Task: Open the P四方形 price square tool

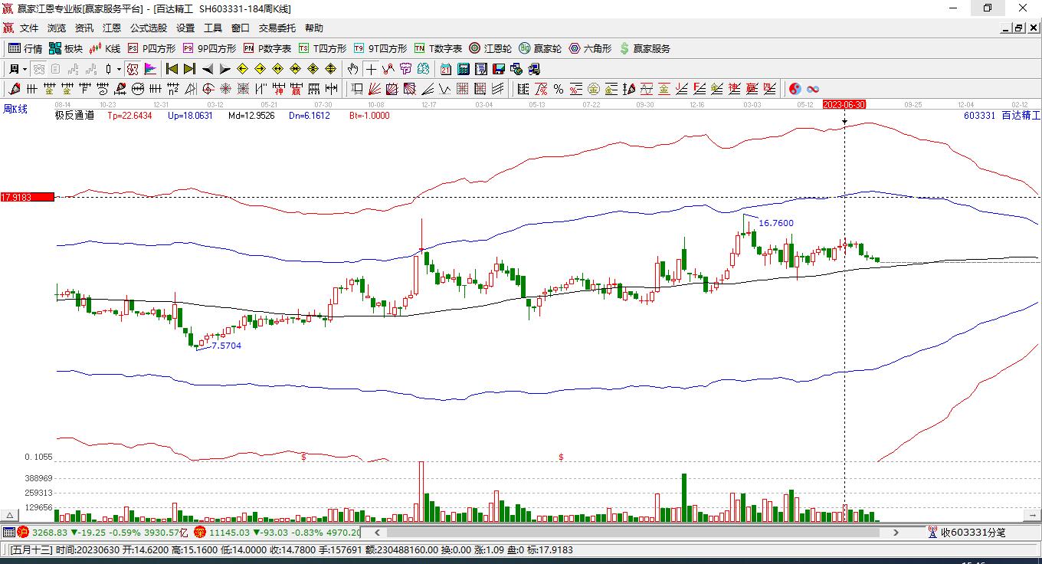Action: tap(152, 48)
